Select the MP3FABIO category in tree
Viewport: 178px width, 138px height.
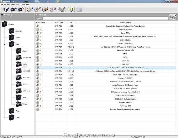26,78
